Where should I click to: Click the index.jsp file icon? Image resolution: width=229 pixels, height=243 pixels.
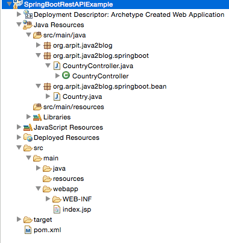pyautogui.click(x=57, y=209)
